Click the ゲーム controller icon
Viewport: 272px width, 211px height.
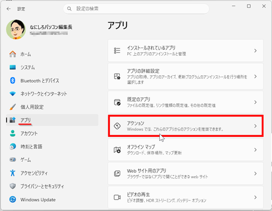coord(13,159)
